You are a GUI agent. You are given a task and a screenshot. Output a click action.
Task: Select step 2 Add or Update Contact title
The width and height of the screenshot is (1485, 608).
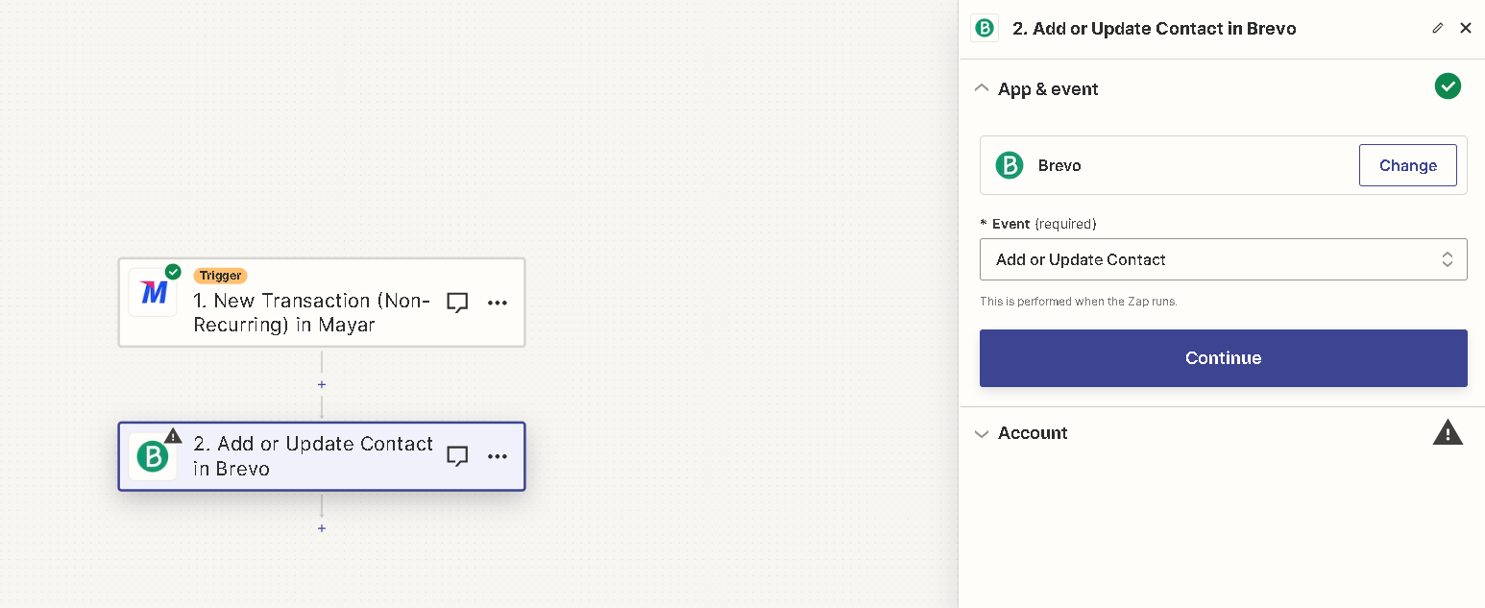[x=313, y=456]
